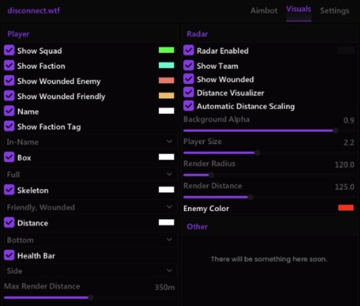Uncheck the Show Squad checkbox
Image resolution: width=360 pixels, height=306 pixels.
click(9, 50)
